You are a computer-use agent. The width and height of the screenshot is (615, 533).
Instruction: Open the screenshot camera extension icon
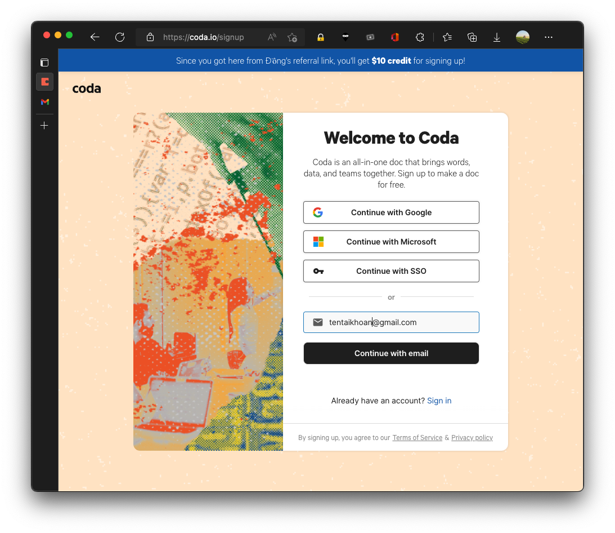(x=370, y=37)
